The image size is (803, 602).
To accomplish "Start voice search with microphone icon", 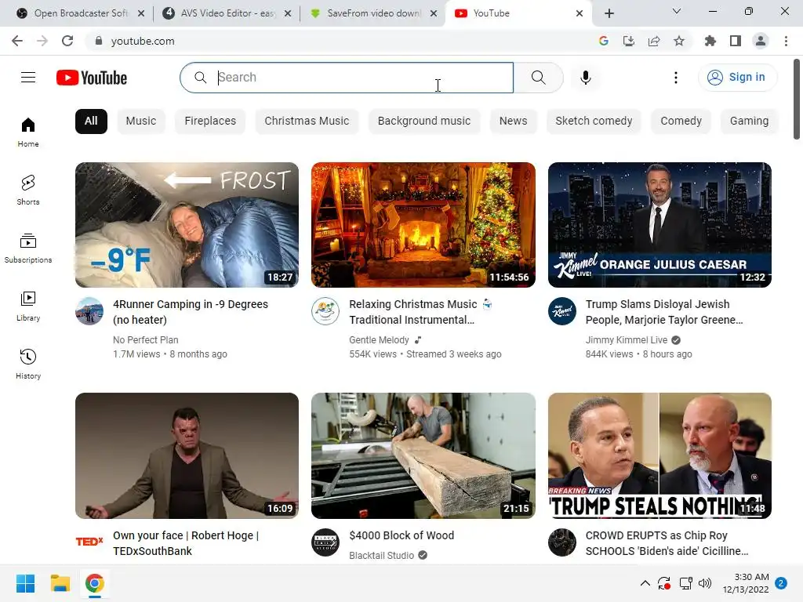I will point(585,78).
